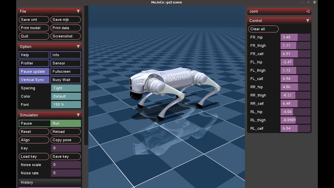
Task: Click the Align button
Action: click(34, 140)
